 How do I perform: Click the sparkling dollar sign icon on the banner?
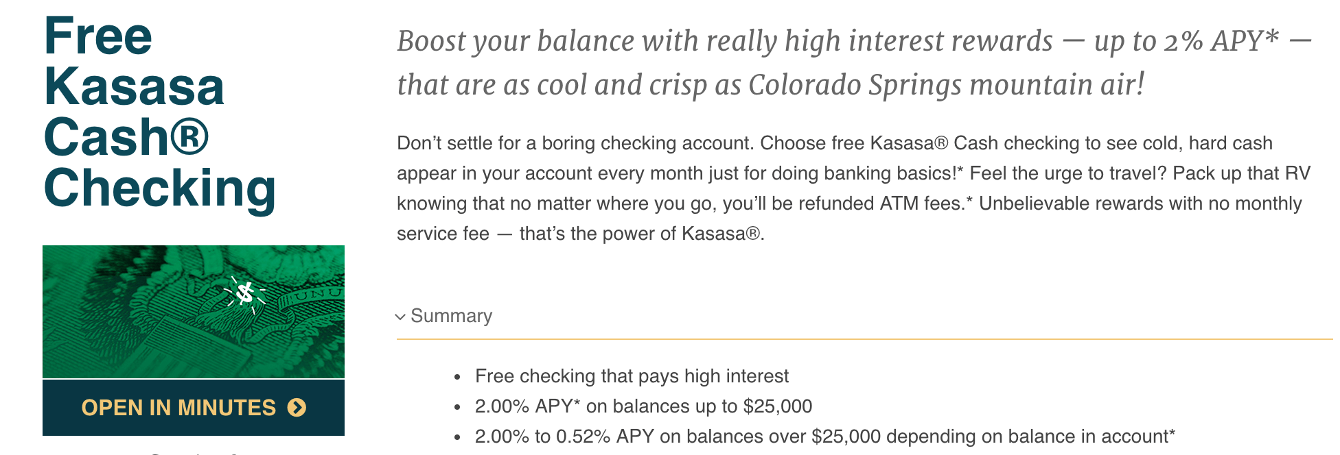[244, 294]
